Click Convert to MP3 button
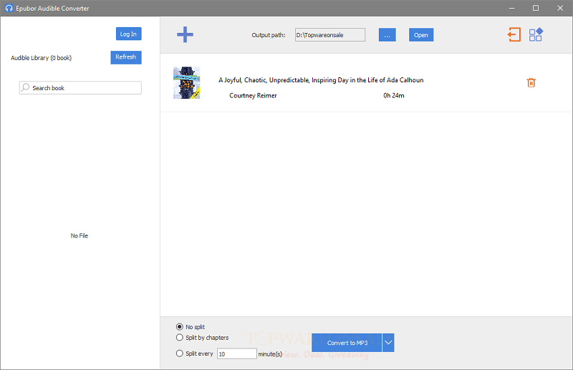 pos(347,343)
